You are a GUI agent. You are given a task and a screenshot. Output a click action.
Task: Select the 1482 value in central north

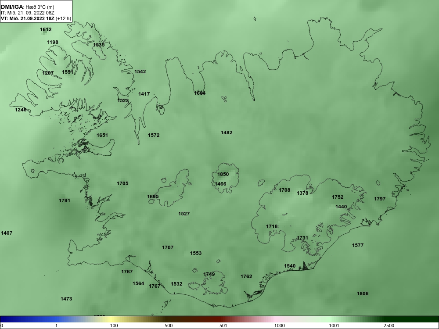click(227, 132)
